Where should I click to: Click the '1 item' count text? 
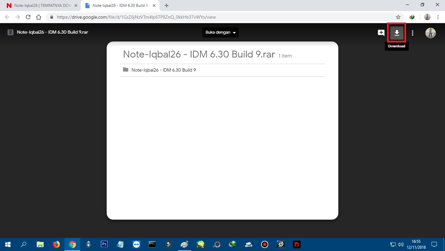click(x=285, y=56)
